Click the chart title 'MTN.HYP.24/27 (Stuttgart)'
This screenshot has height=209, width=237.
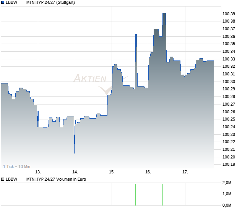pyautogui.click(x=50, y=3)
